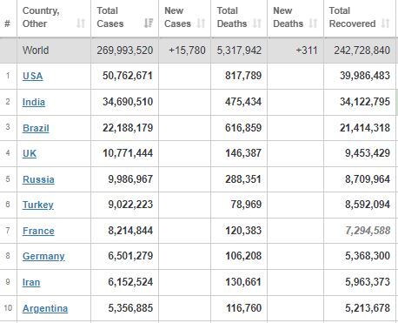Select France deaths value 120,383
398x323 pixels.
click(243, 231)
